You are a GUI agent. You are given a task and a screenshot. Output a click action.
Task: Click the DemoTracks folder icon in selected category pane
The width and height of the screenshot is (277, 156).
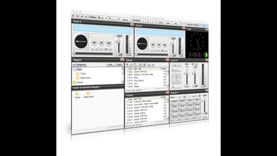click(x=89, y=93)
